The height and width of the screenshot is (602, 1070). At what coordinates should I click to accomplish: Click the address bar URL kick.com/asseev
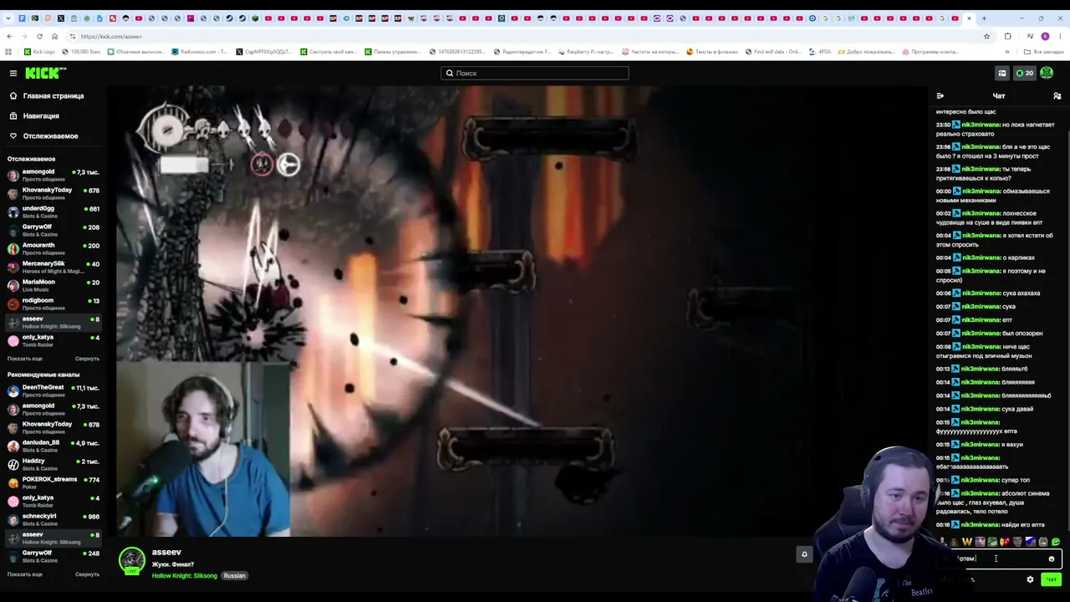click(x=111, y=37)
